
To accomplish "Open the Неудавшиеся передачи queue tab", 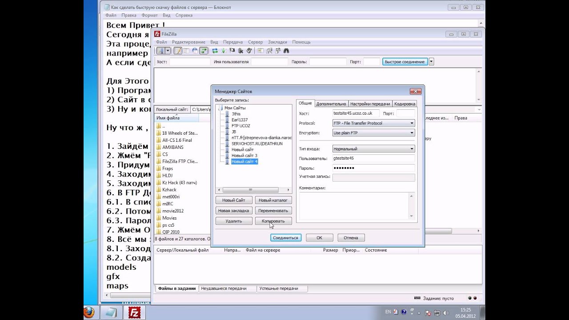I will pos(227,288).
